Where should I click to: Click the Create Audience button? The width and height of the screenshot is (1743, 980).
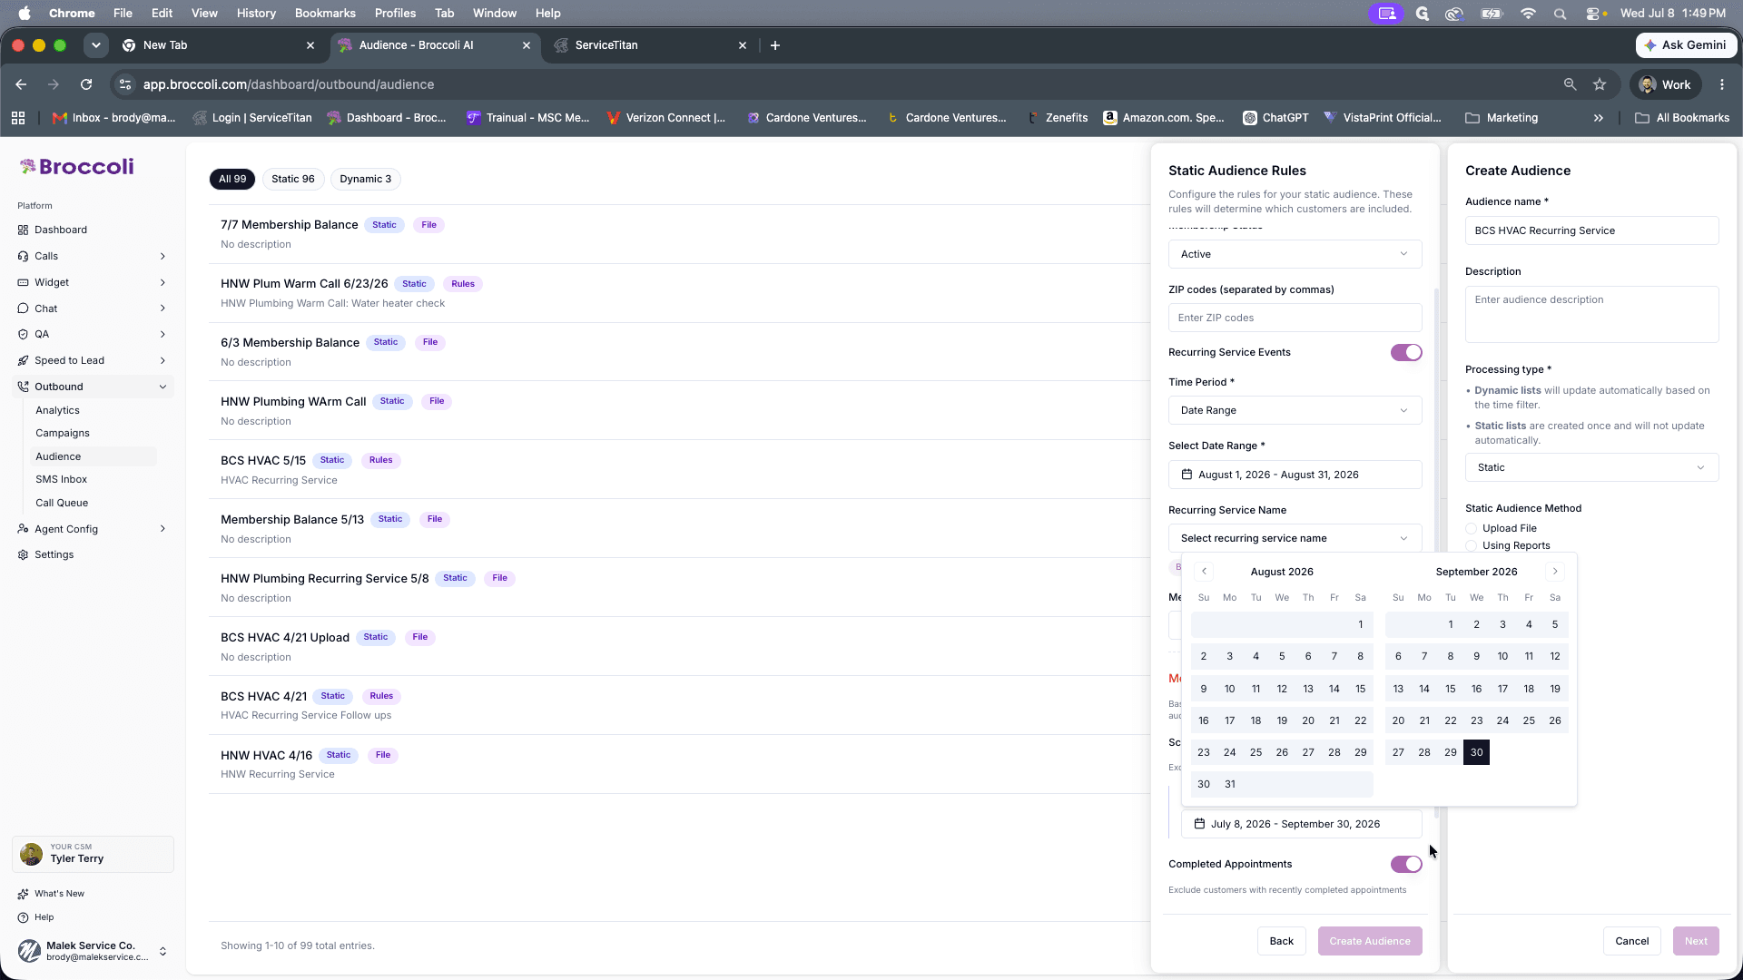click(x=1370, y=941)
